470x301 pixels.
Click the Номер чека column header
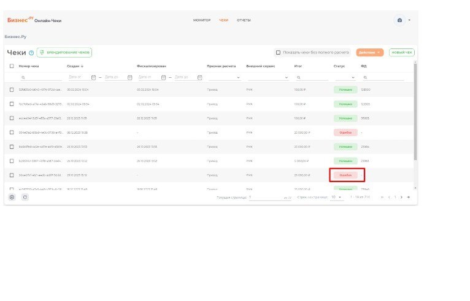[29, 66]
